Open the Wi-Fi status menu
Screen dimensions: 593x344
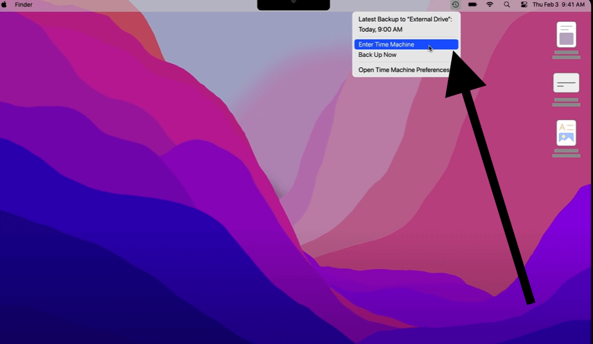pyautogui.click(x=490, y=4)
